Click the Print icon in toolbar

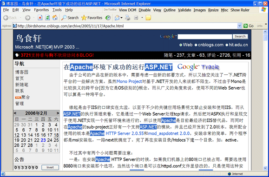127,18
